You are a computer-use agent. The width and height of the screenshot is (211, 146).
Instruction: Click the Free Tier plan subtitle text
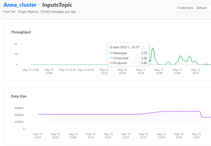coord(39,12)
